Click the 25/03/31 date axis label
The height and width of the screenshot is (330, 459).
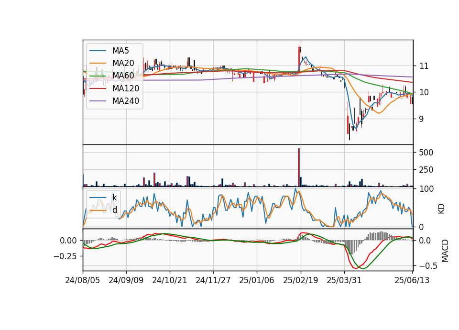344,280
